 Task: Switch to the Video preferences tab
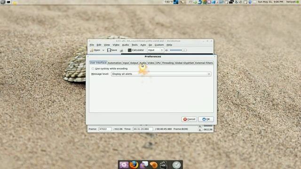[x=151, y=63]
